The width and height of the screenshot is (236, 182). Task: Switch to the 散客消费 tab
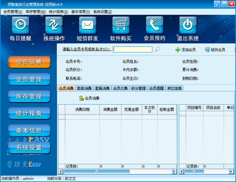[84, 88]
